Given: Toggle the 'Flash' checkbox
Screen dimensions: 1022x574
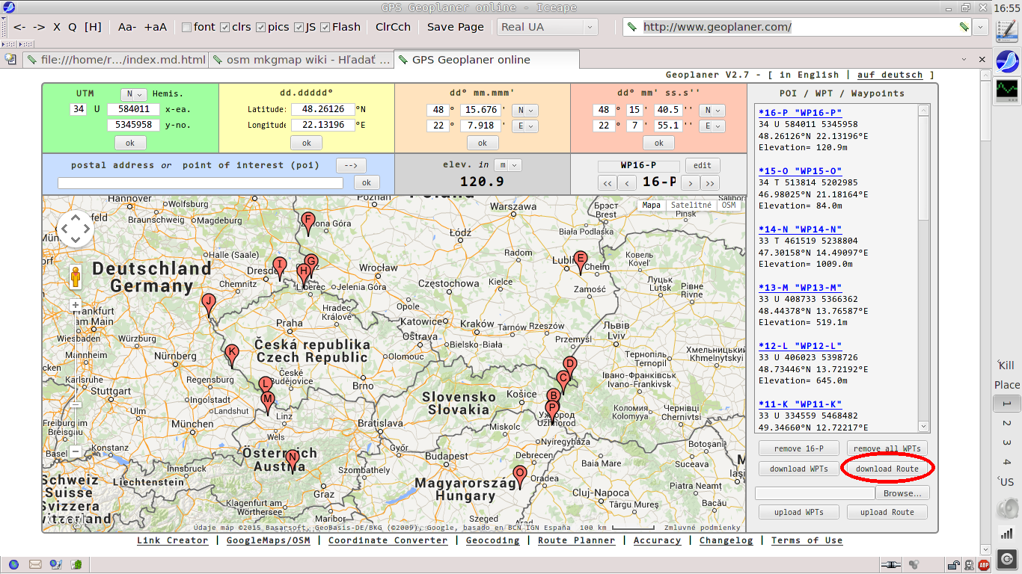Looking at the screenshot, I should [325, 27].
